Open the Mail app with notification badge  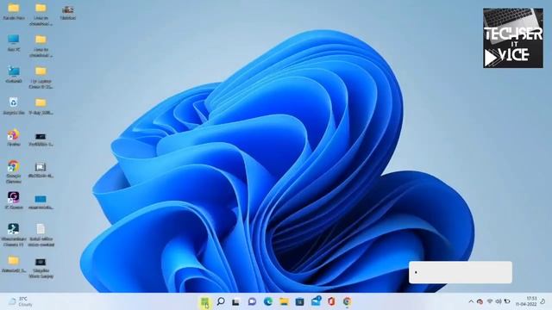[x=316, y=301]
